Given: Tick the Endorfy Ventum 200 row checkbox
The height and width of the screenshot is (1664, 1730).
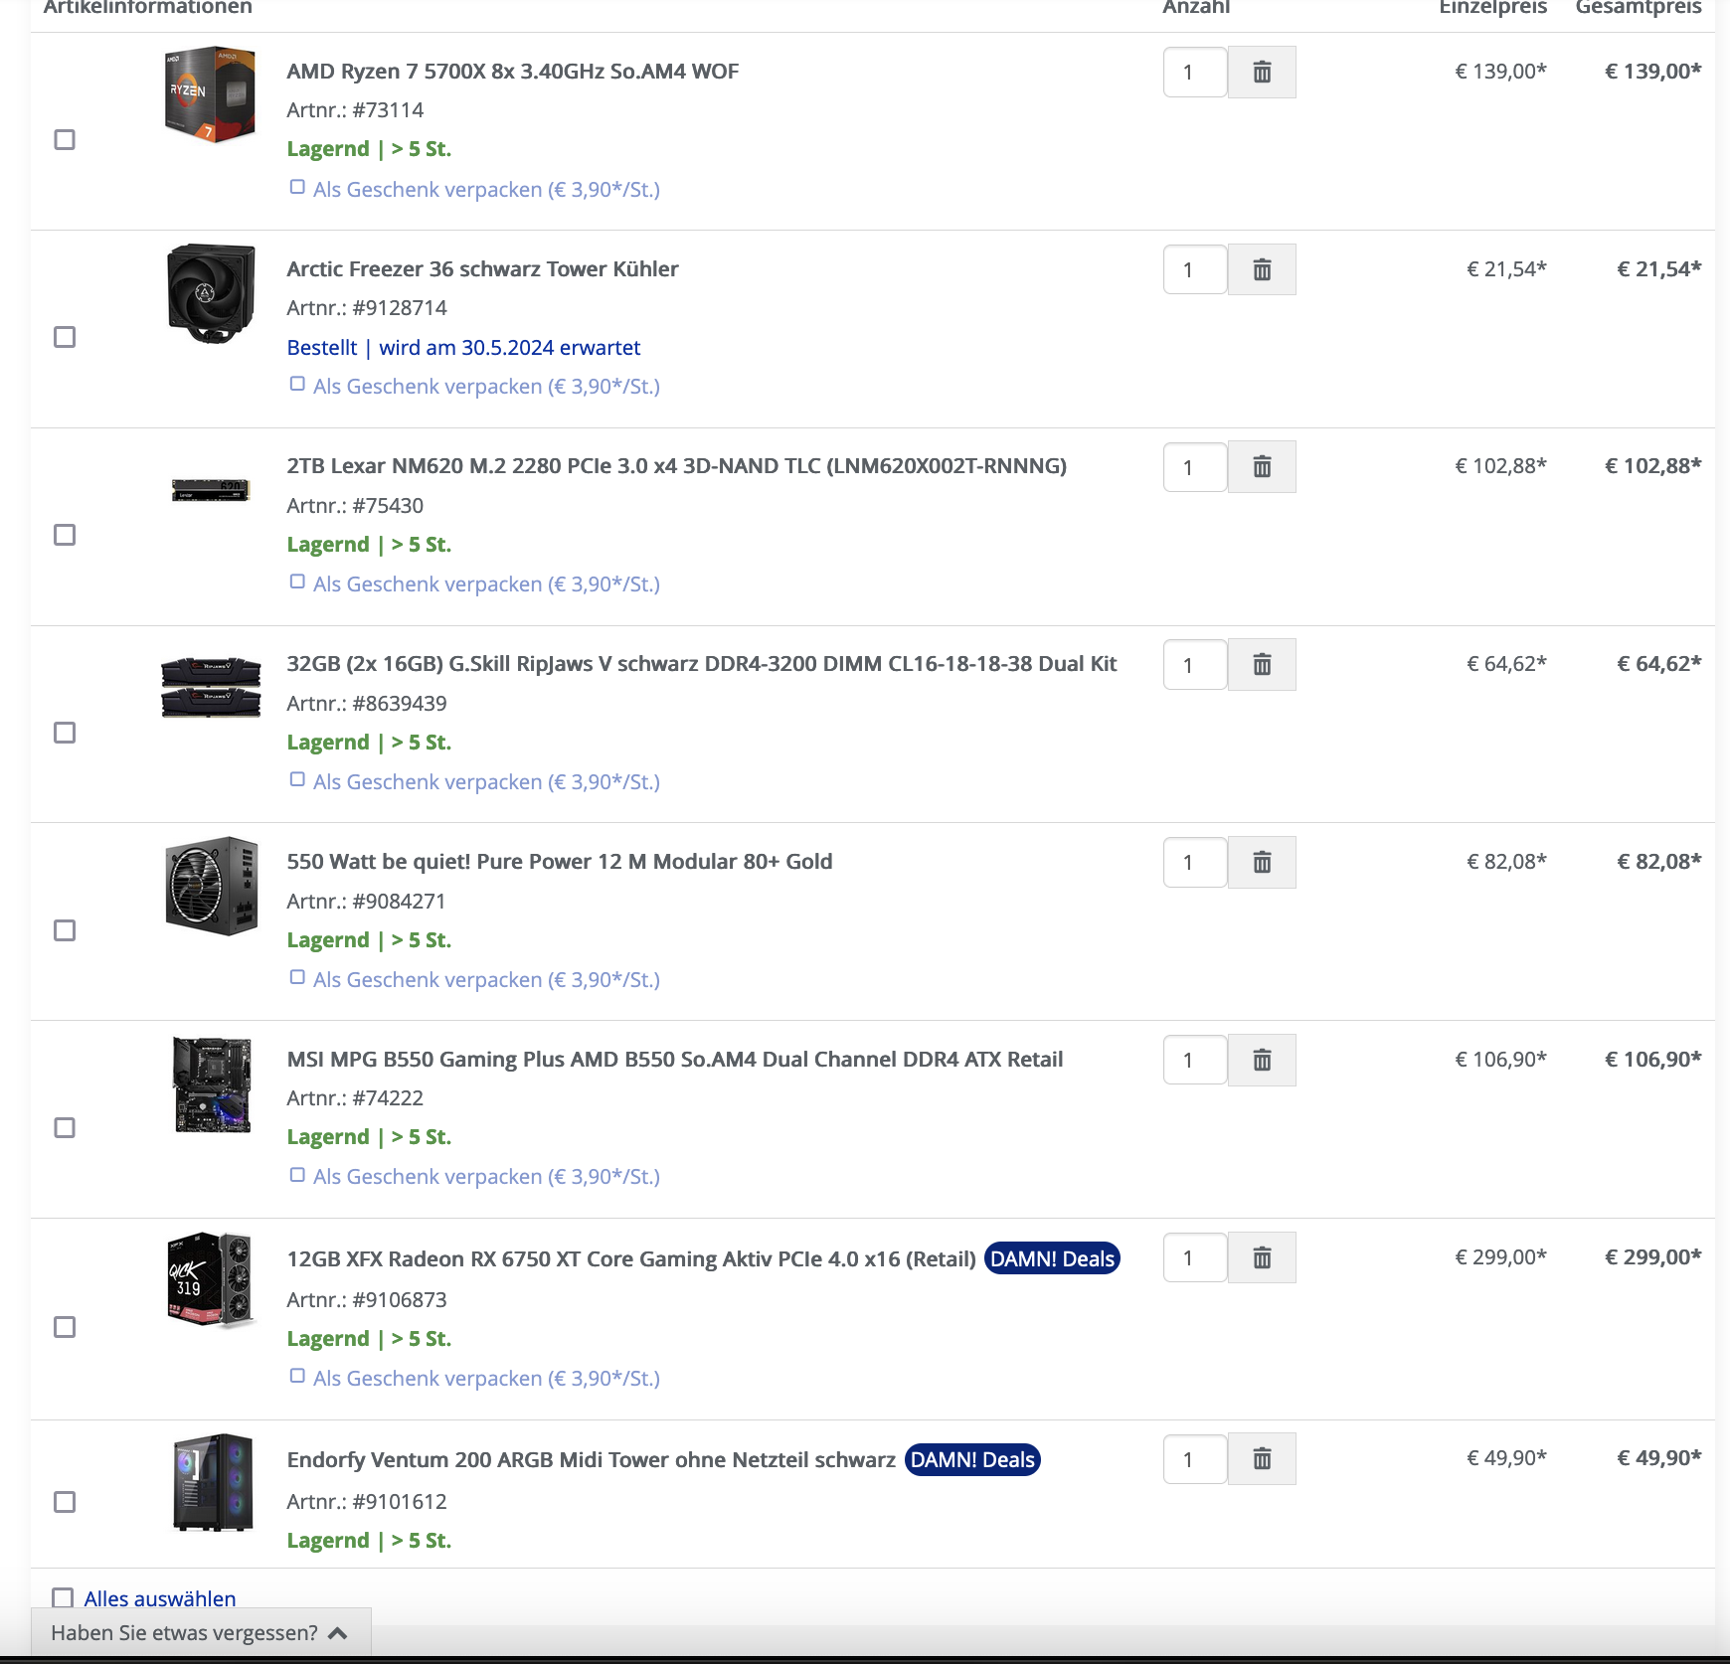Looking at the screenshot, I should [x=65, y=1501].
